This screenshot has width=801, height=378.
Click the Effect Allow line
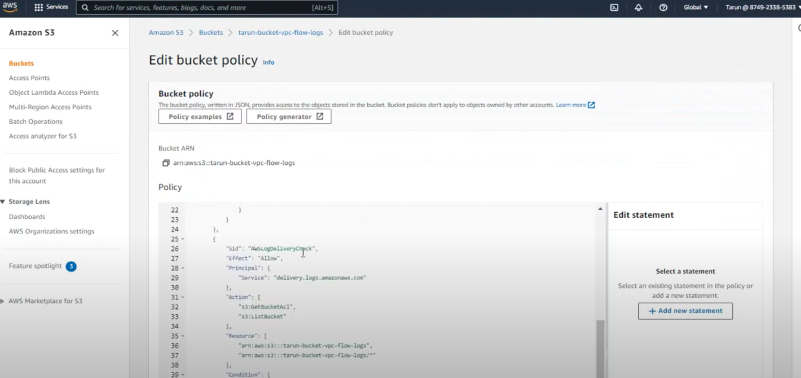[254, 259]
